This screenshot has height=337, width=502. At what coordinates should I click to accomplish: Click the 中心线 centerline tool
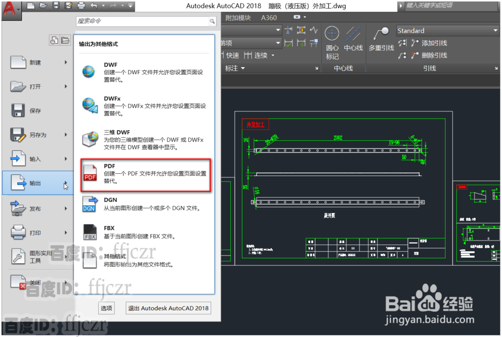pyautogui.click(x=353, y=39)
